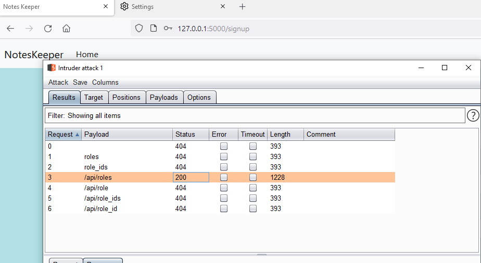Select the /api/roles payload cell
This screenshot has height=263, width=481.
pos(127,177)
